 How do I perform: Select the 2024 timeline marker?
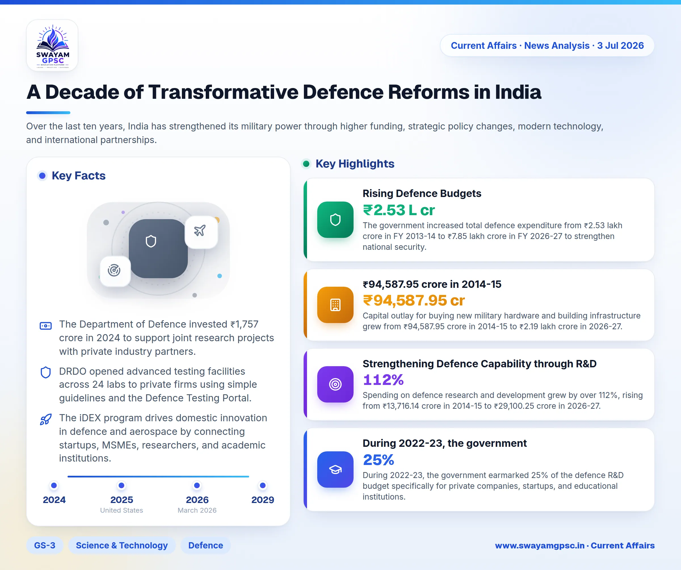click(54, 485)
